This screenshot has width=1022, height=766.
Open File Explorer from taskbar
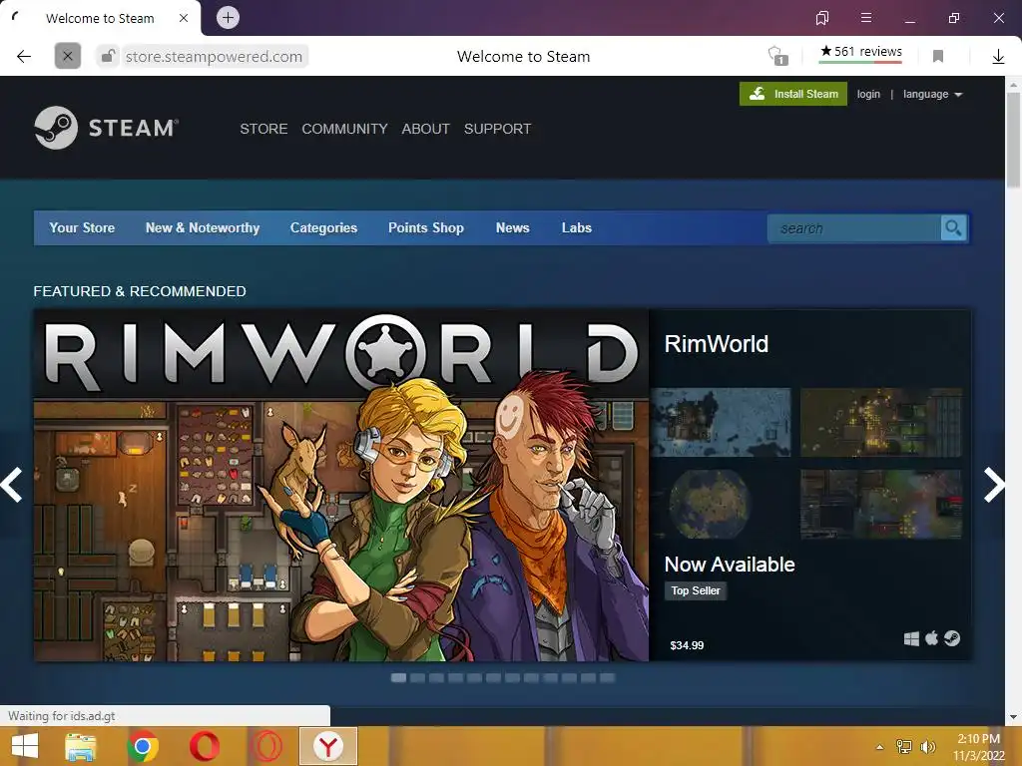click(81, 746)
